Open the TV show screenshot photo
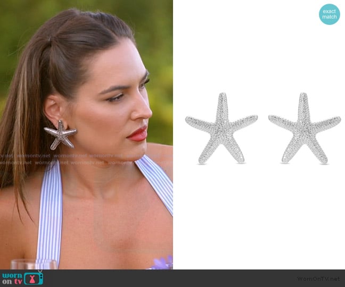 (x=86, y=134)
